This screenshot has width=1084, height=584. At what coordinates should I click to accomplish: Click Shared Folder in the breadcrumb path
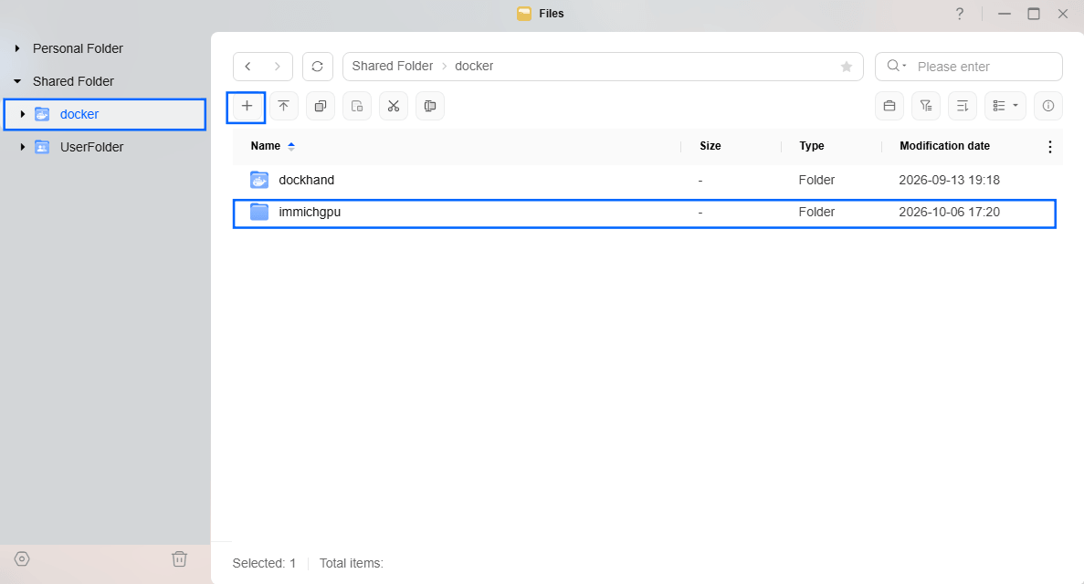(393, 67)
